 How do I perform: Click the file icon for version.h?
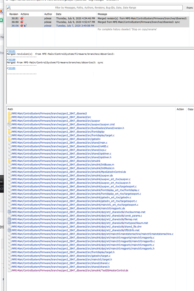click(x=9, y=128)
